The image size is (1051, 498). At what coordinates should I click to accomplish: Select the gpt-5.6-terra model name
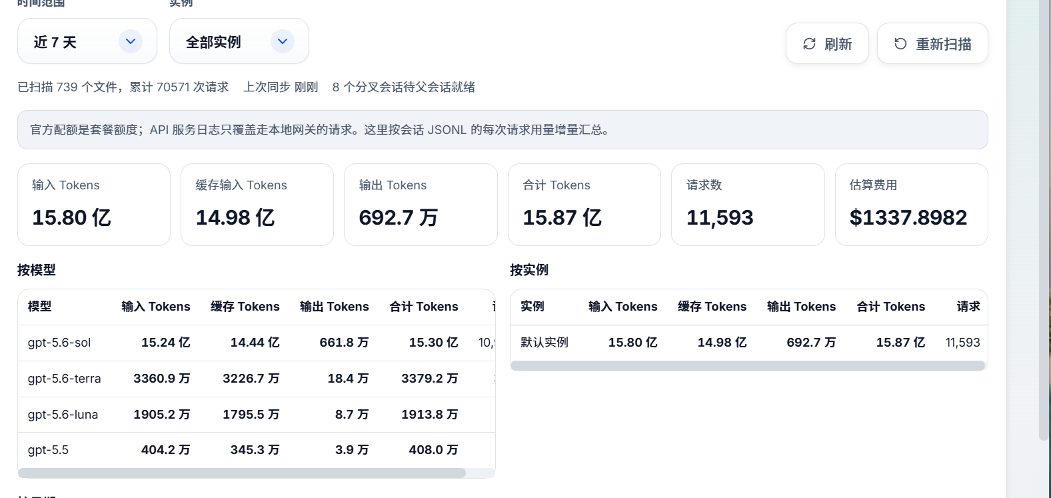65,379
